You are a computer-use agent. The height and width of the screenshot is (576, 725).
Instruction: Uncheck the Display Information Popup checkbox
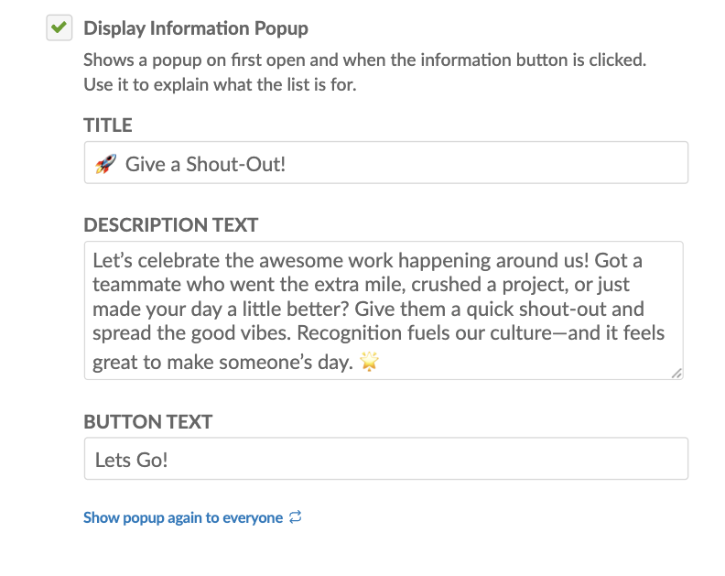[x=60, y=28]
